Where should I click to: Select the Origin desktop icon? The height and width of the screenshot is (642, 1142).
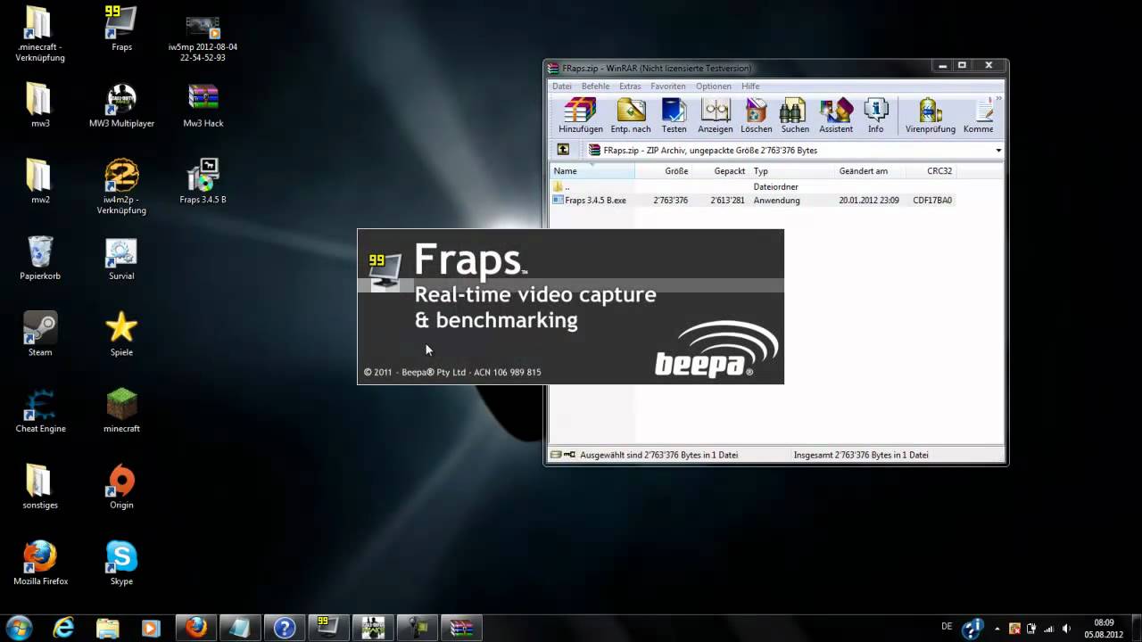[121, 487]
